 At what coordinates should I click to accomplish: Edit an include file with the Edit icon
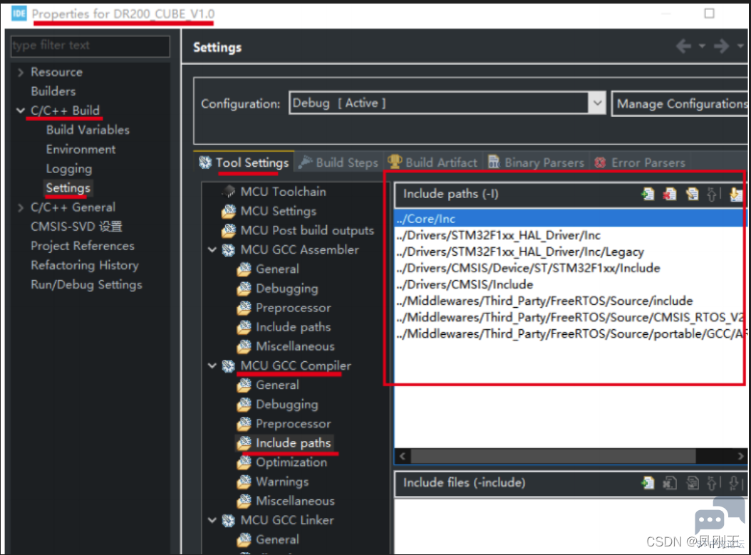[x=692, y=483]
